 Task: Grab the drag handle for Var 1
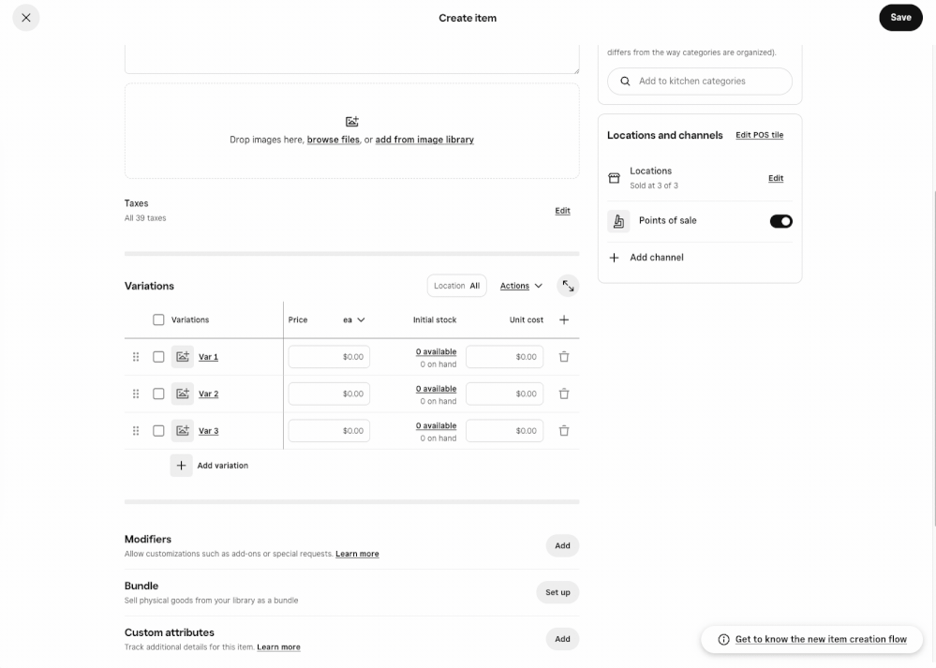pos(136,357)
